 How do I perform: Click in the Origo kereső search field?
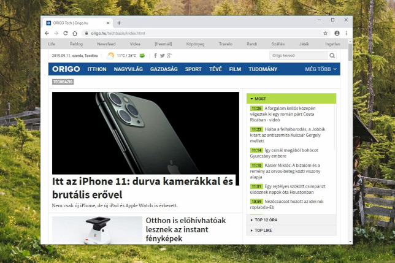pyautogui.click(x=299, y=56)
